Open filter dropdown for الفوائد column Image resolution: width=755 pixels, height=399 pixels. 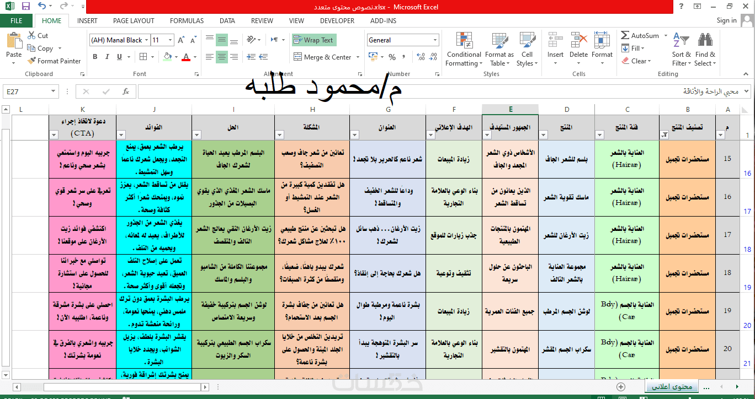click(121, 134)
